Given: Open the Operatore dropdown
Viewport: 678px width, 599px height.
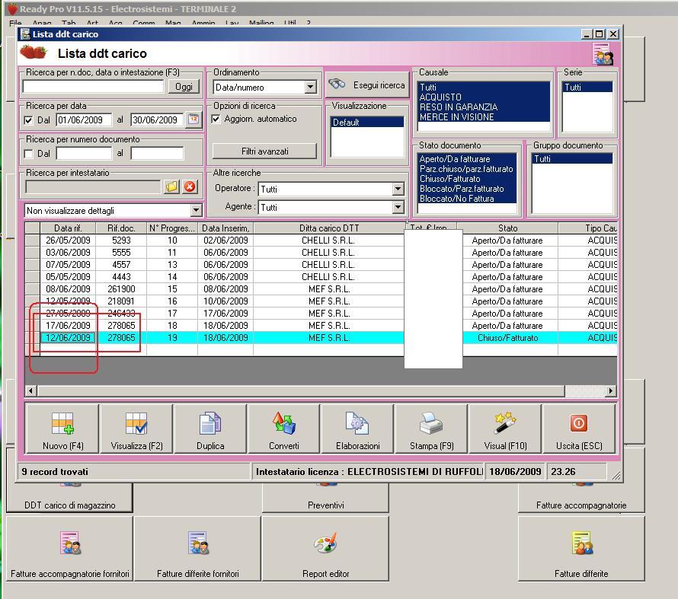Looking at the screenshot, I should pyautogui.click(x=398, y=189).
